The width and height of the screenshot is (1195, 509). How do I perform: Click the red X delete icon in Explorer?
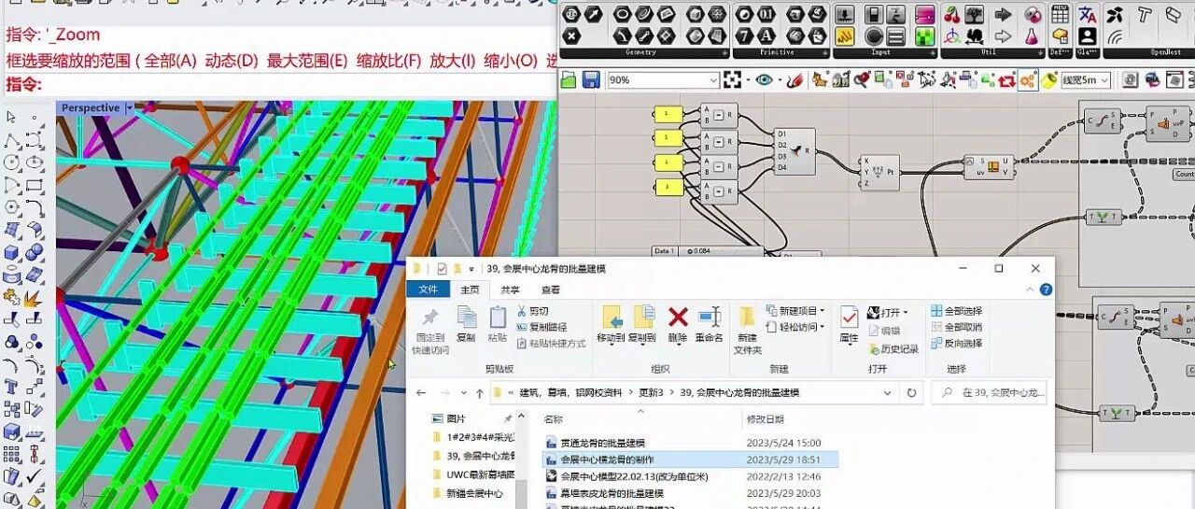(678, 317)
